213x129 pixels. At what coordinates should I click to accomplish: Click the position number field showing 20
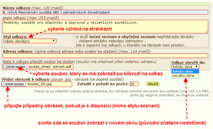point(134,84)
